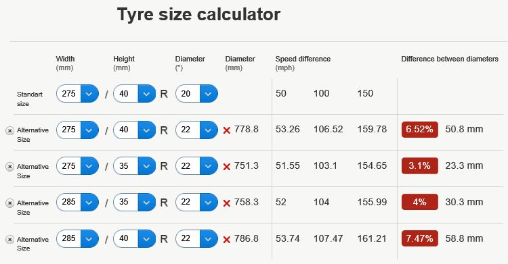Click the red X next to 786.8
This screenshot has width=508, height=264.
(x=227, y=240)
